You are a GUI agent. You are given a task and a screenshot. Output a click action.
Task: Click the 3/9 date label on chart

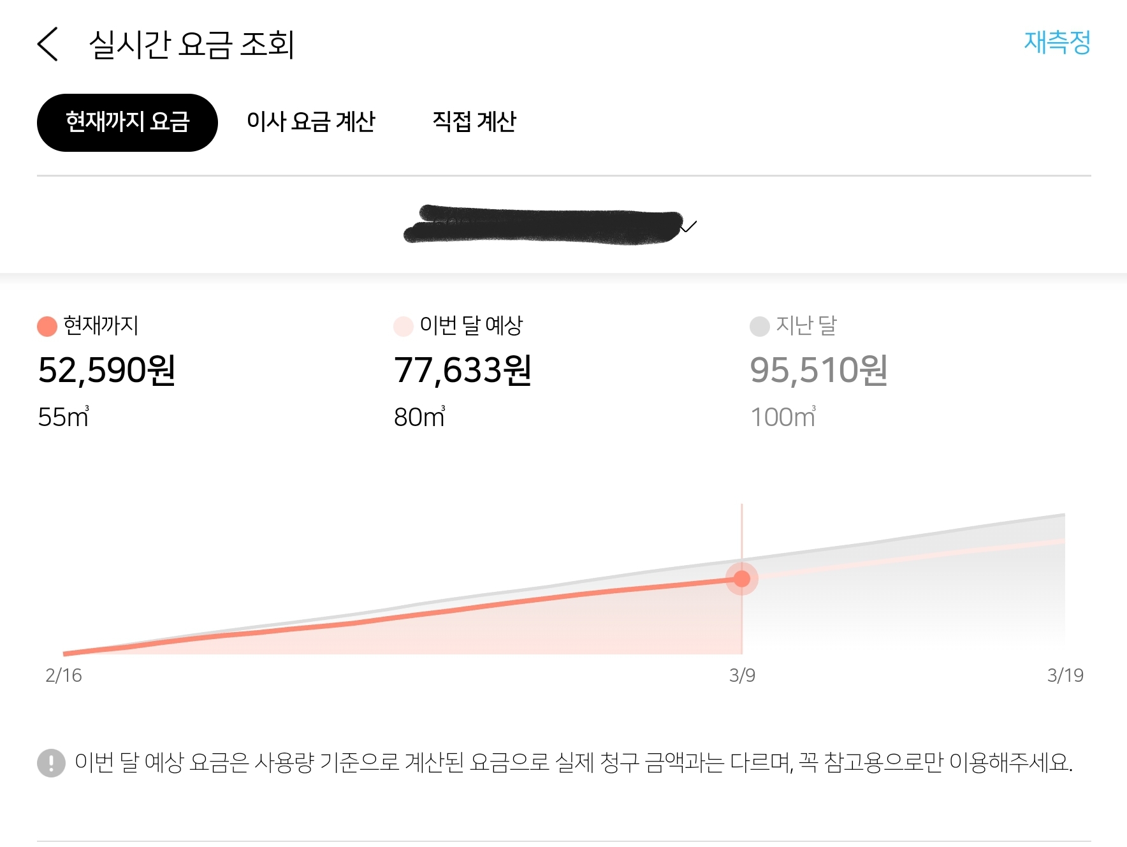[x=742, y=675]
